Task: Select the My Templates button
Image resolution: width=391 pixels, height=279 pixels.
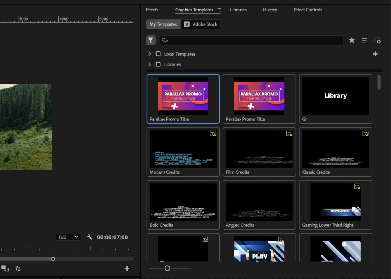Action: pos(163,24)
